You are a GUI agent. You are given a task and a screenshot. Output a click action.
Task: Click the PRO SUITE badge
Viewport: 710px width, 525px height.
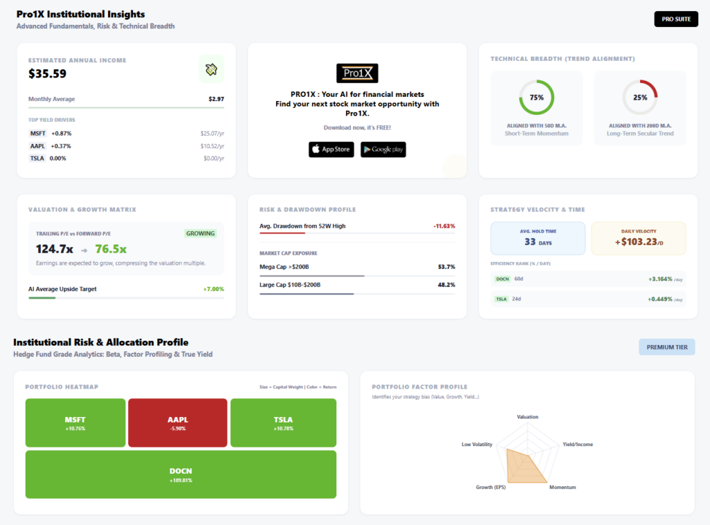676,19
